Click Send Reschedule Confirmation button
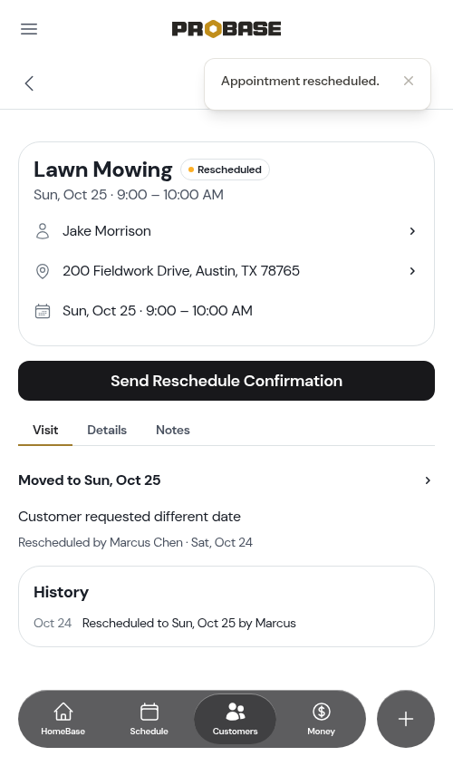 tap(226, 381)
